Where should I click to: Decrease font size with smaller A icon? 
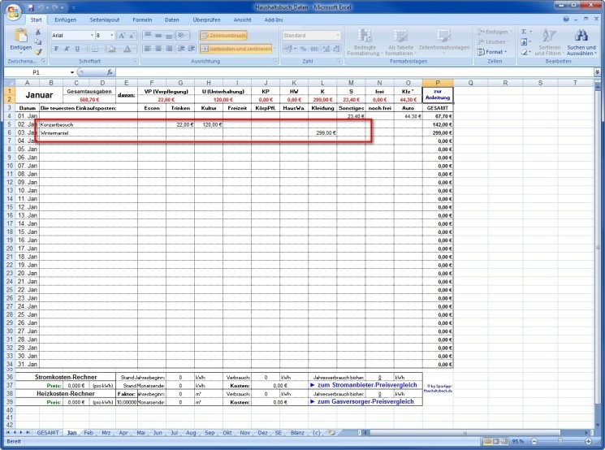pos(132,36)
